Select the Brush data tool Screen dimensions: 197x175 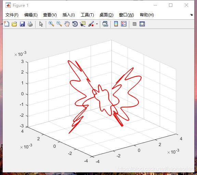(x=91, y=24)
